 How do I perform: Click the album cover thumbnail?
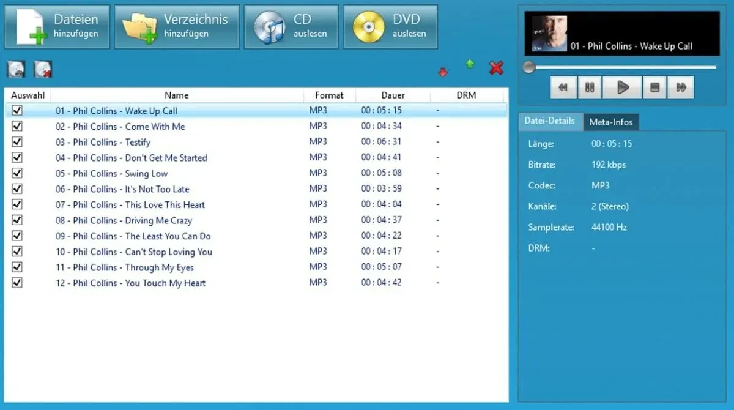[x=549, y=34]
